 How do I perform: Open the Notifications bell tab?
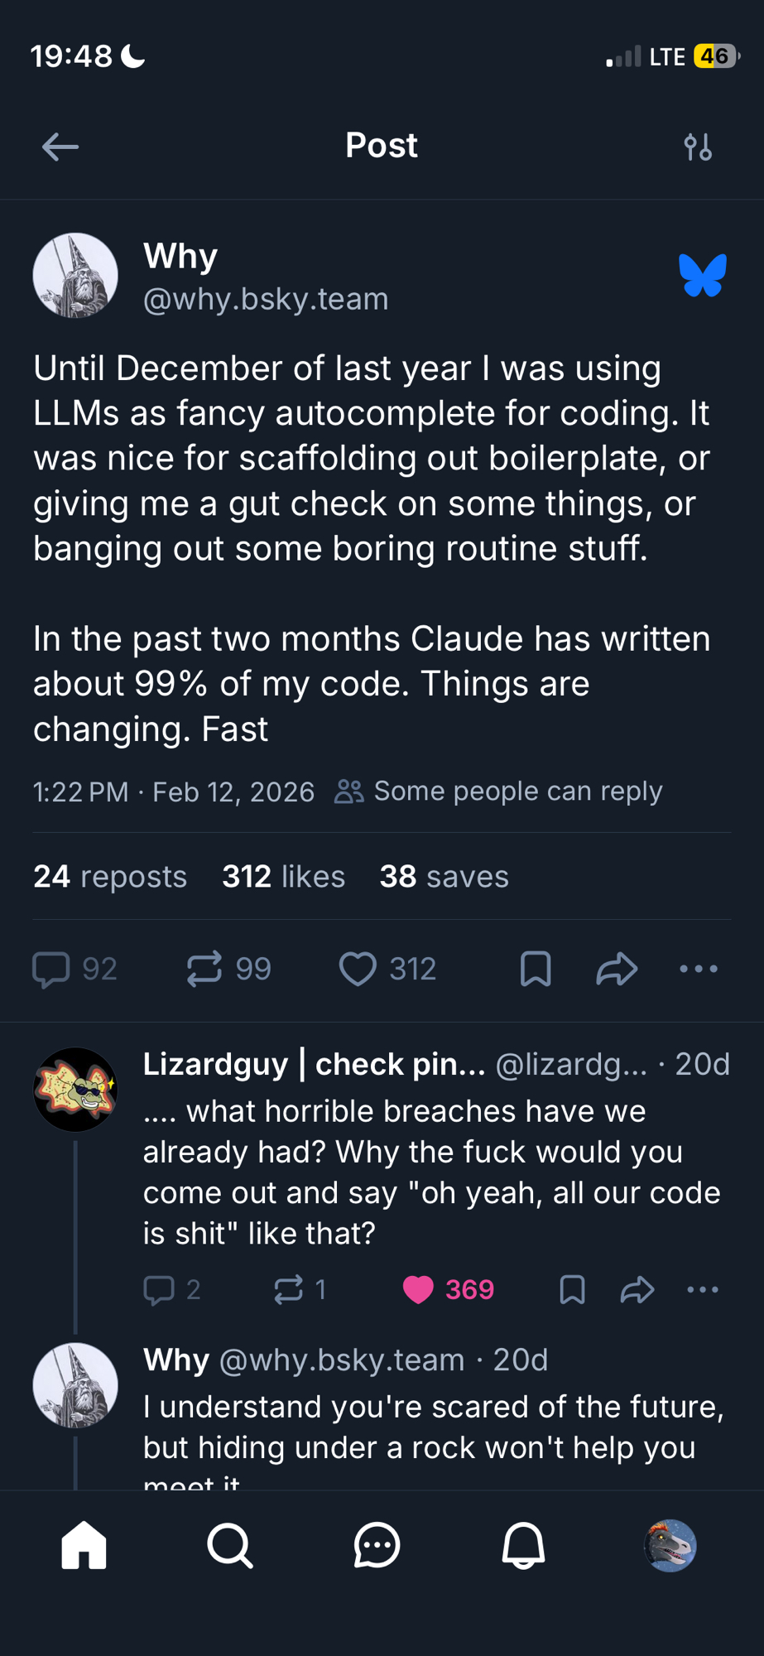tap(523, 1546)
